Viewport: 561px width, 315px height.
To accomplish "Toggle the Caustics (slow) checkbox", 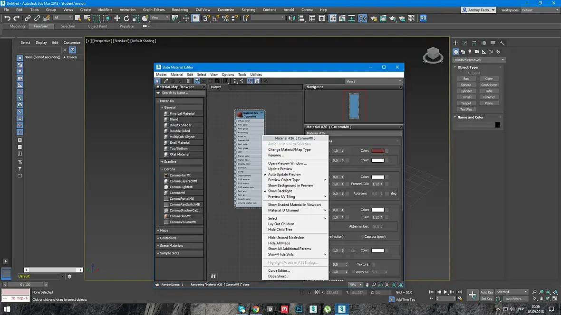I will point(361,237).
